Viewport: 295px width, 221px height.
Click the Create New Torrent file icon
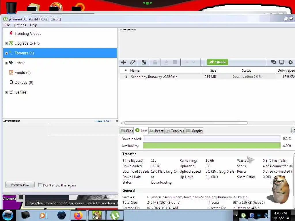click(x=144, y=62)
